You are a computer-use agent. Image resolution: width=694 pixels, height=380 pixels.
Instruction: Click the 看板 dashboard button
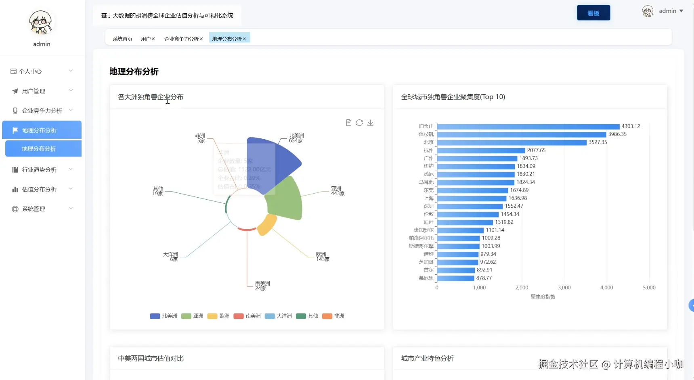593,13
